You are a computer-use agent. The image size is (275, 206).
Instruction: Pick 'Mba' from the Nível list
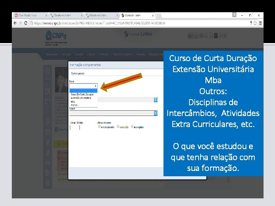coord(73,101)
